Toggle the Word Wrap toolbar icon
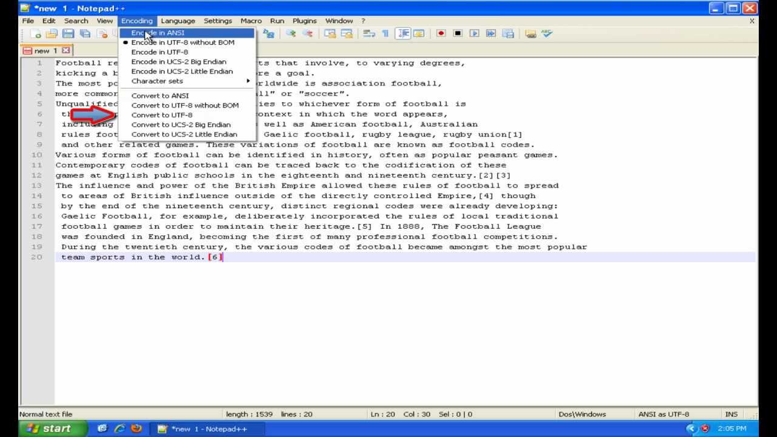The width and height of the screenshot is (777, 437). pyautogui.click(x=368, y=34)
